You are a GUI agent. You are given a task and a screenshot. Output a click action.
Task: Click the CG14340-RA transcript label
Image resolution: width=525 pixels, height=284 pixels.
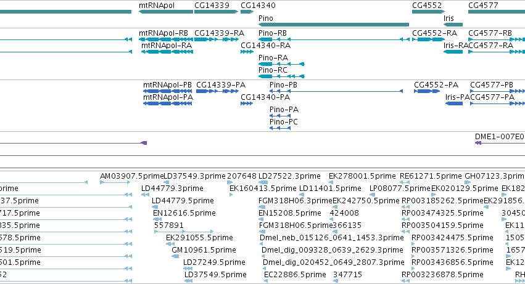coord(265,46)
